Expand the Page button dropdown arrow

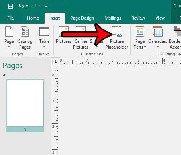(9, 47)
